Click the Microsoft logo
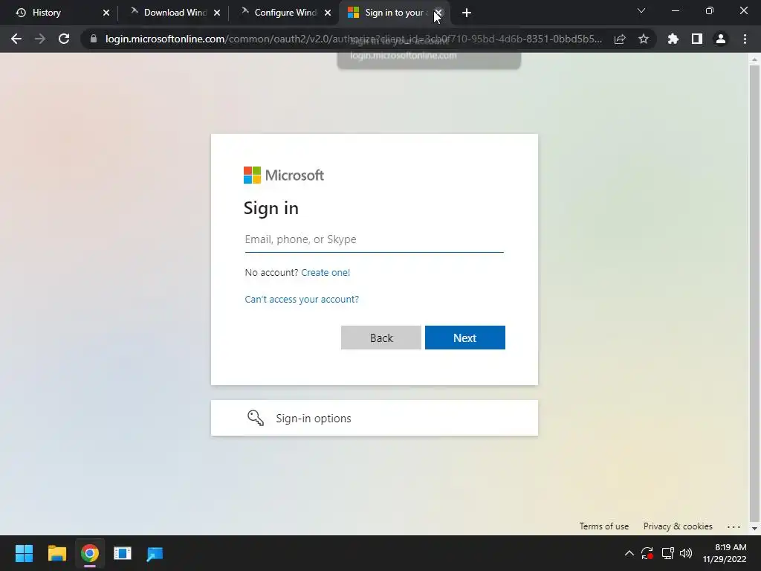The width and height of the screenshot is (761, 571). (283, 175)
